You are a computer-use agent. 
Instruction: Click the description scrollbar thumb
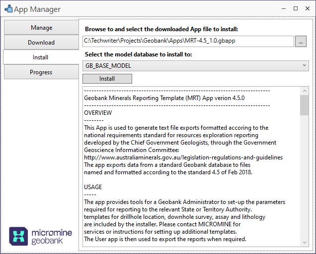pyautogui.click(x=304, y=105)
